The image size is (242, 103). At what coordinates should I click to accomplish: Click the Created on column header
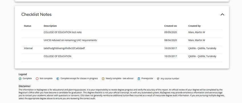pyautogui.click(x=171, y=26)
